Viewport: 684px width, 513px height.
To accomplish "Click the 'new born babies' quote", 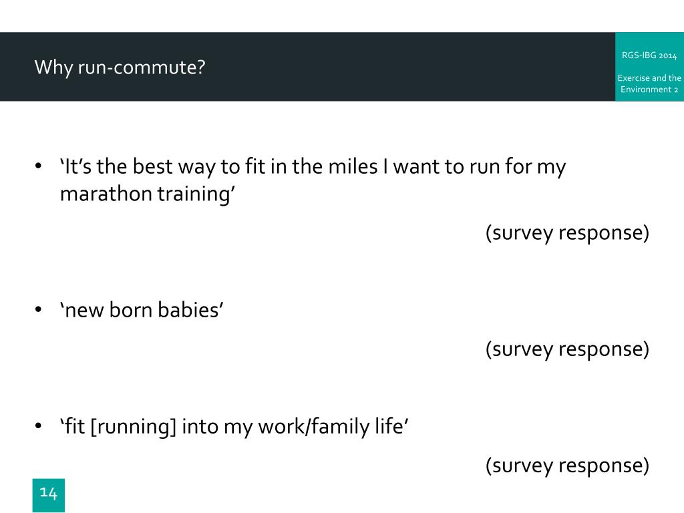I will [142, 310].
